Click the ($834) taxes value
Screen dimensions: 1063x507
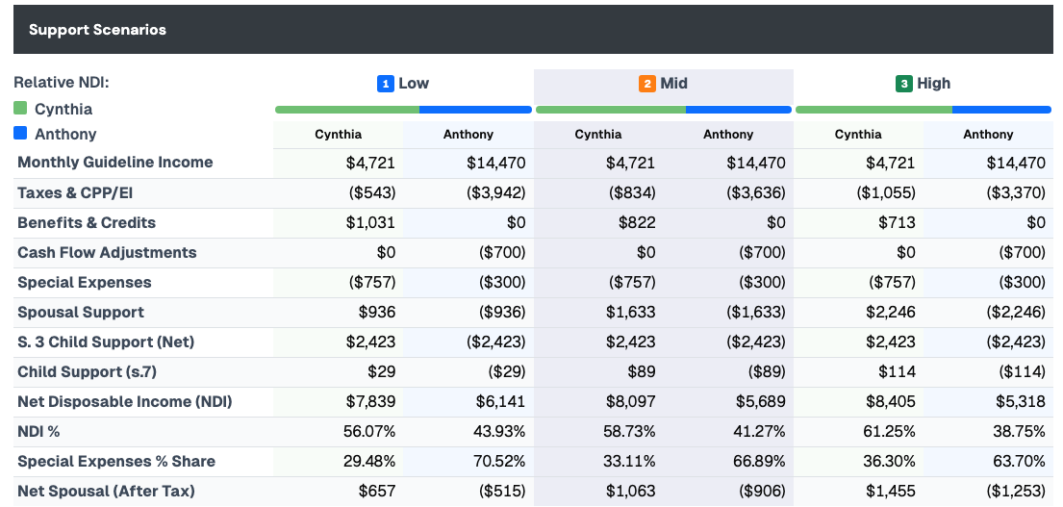pos(632,193)
